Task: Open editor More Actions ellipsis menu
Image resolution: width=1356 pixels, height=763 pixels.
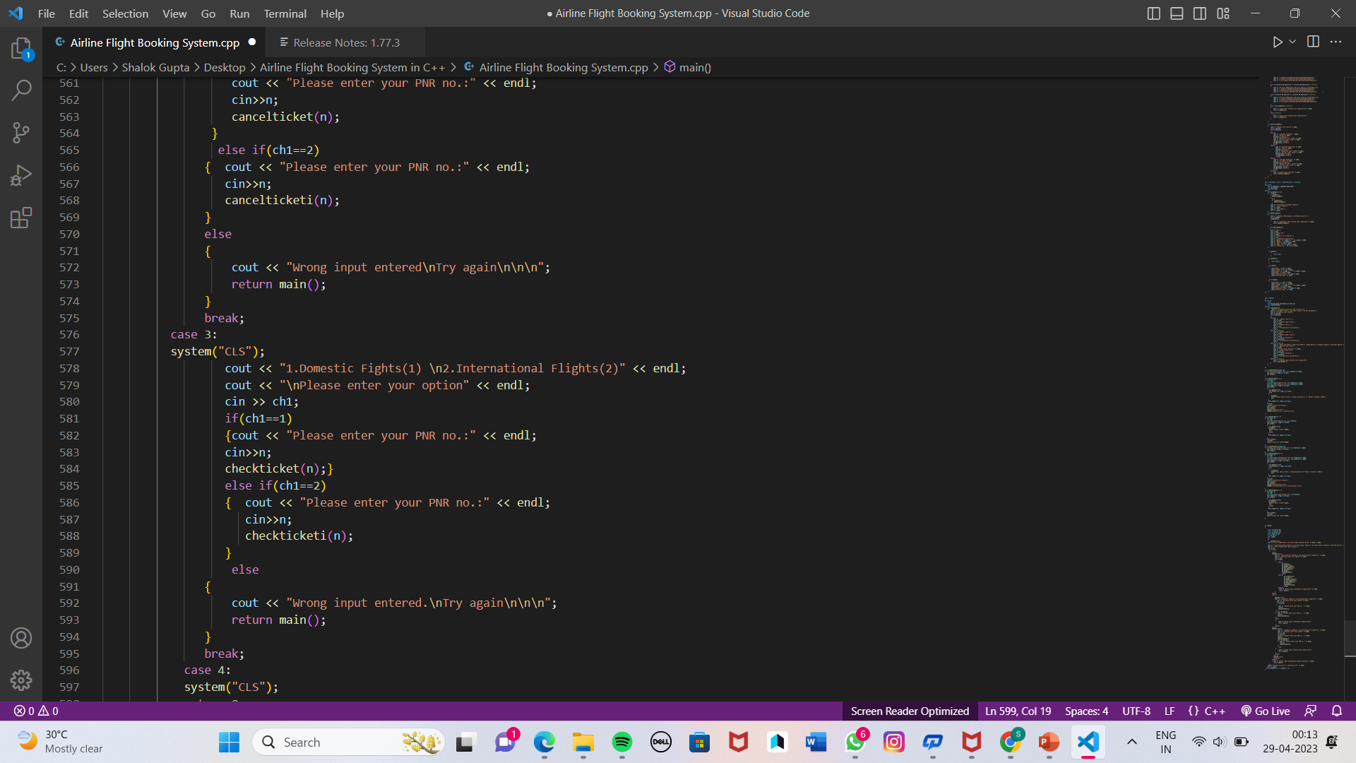Action: (x=1336, y=42)
